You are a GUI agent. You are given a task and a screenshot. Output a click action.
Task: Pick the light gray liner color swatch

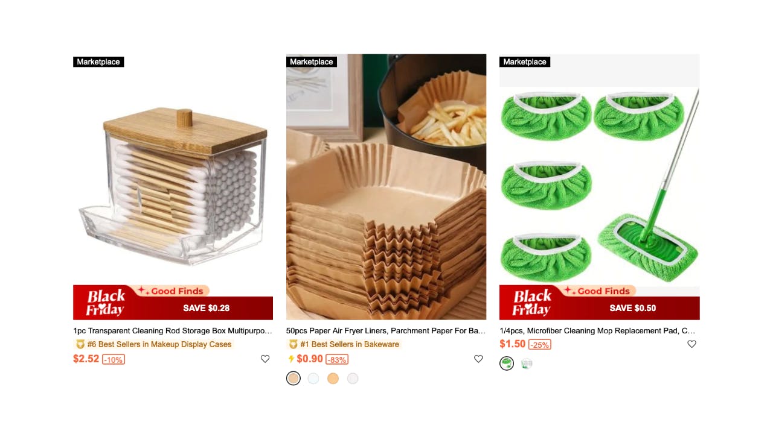353,378
